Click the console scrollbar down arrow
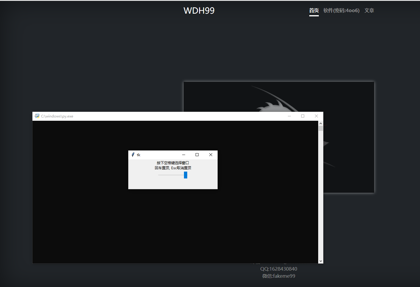Screen dimensions: 420x287 tap(321, 261)
